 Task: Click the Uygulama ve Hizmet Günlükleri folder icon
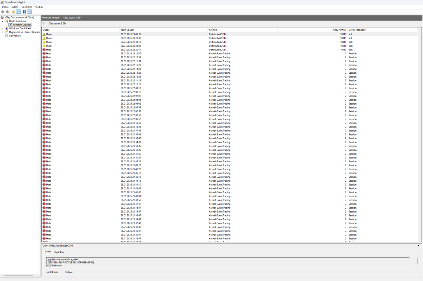(7, 32)
